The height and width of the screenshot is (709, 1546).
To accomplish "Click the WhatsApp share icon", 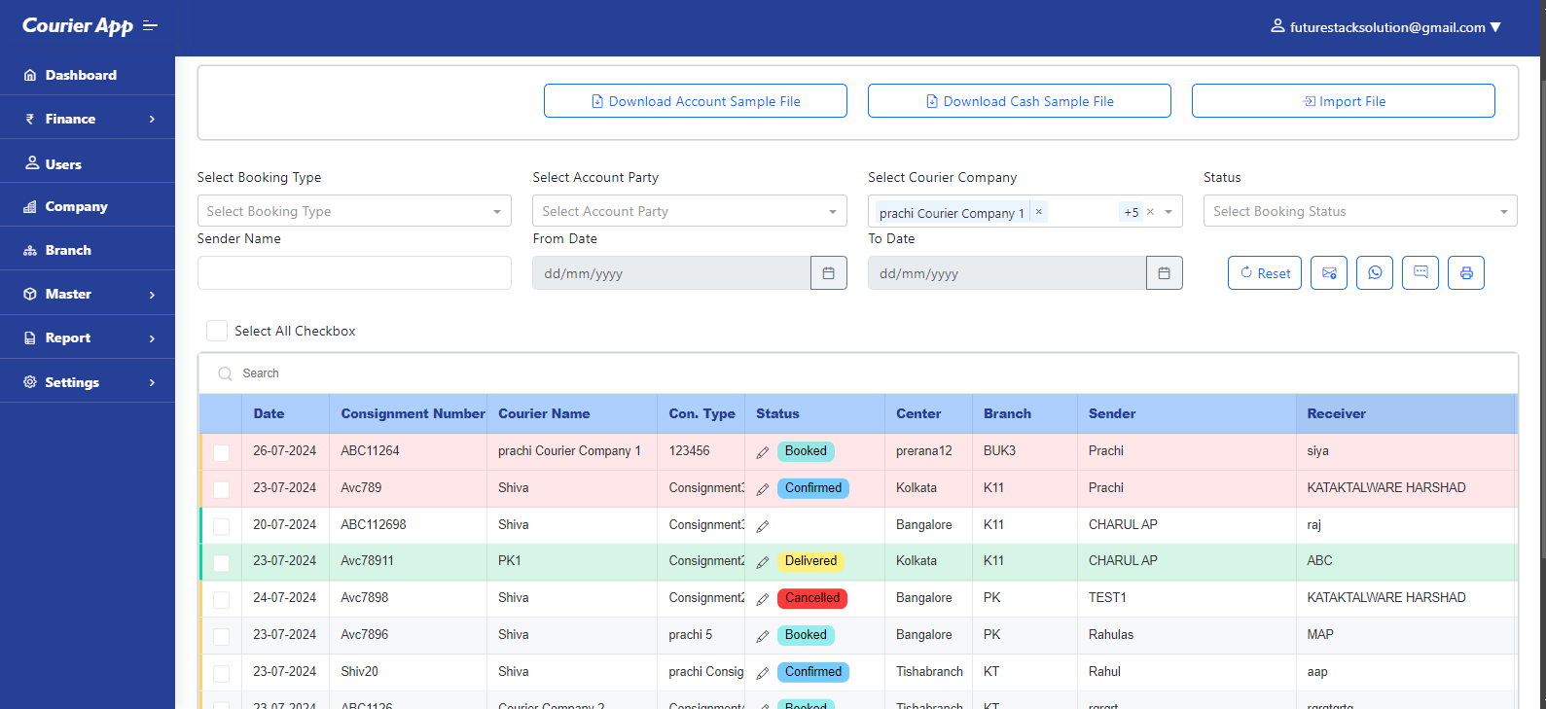I will (1374, 273).
